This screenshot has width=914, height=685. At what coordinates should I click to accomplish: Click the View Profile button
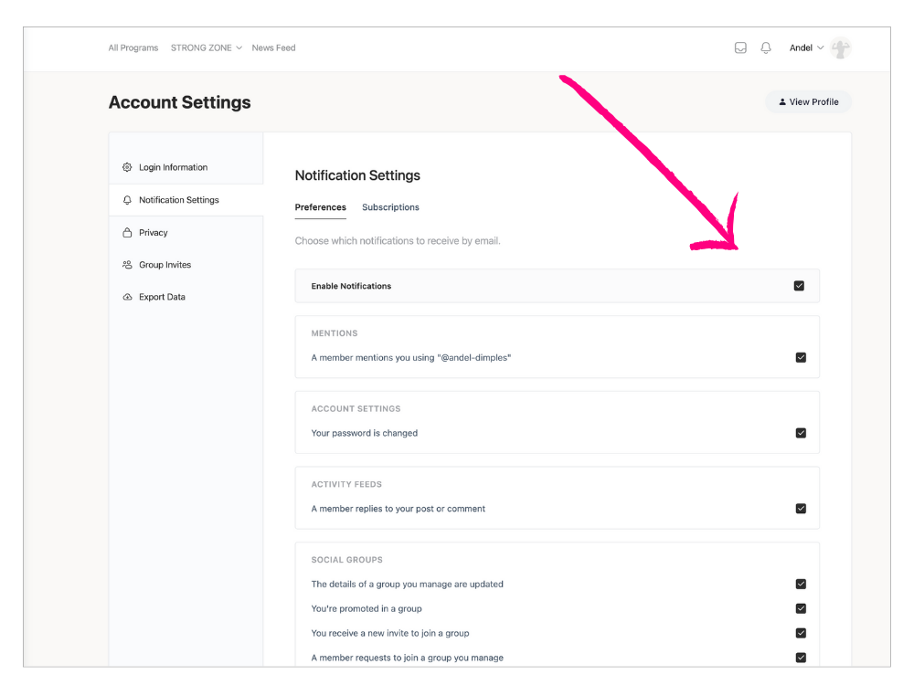(808, 102)
